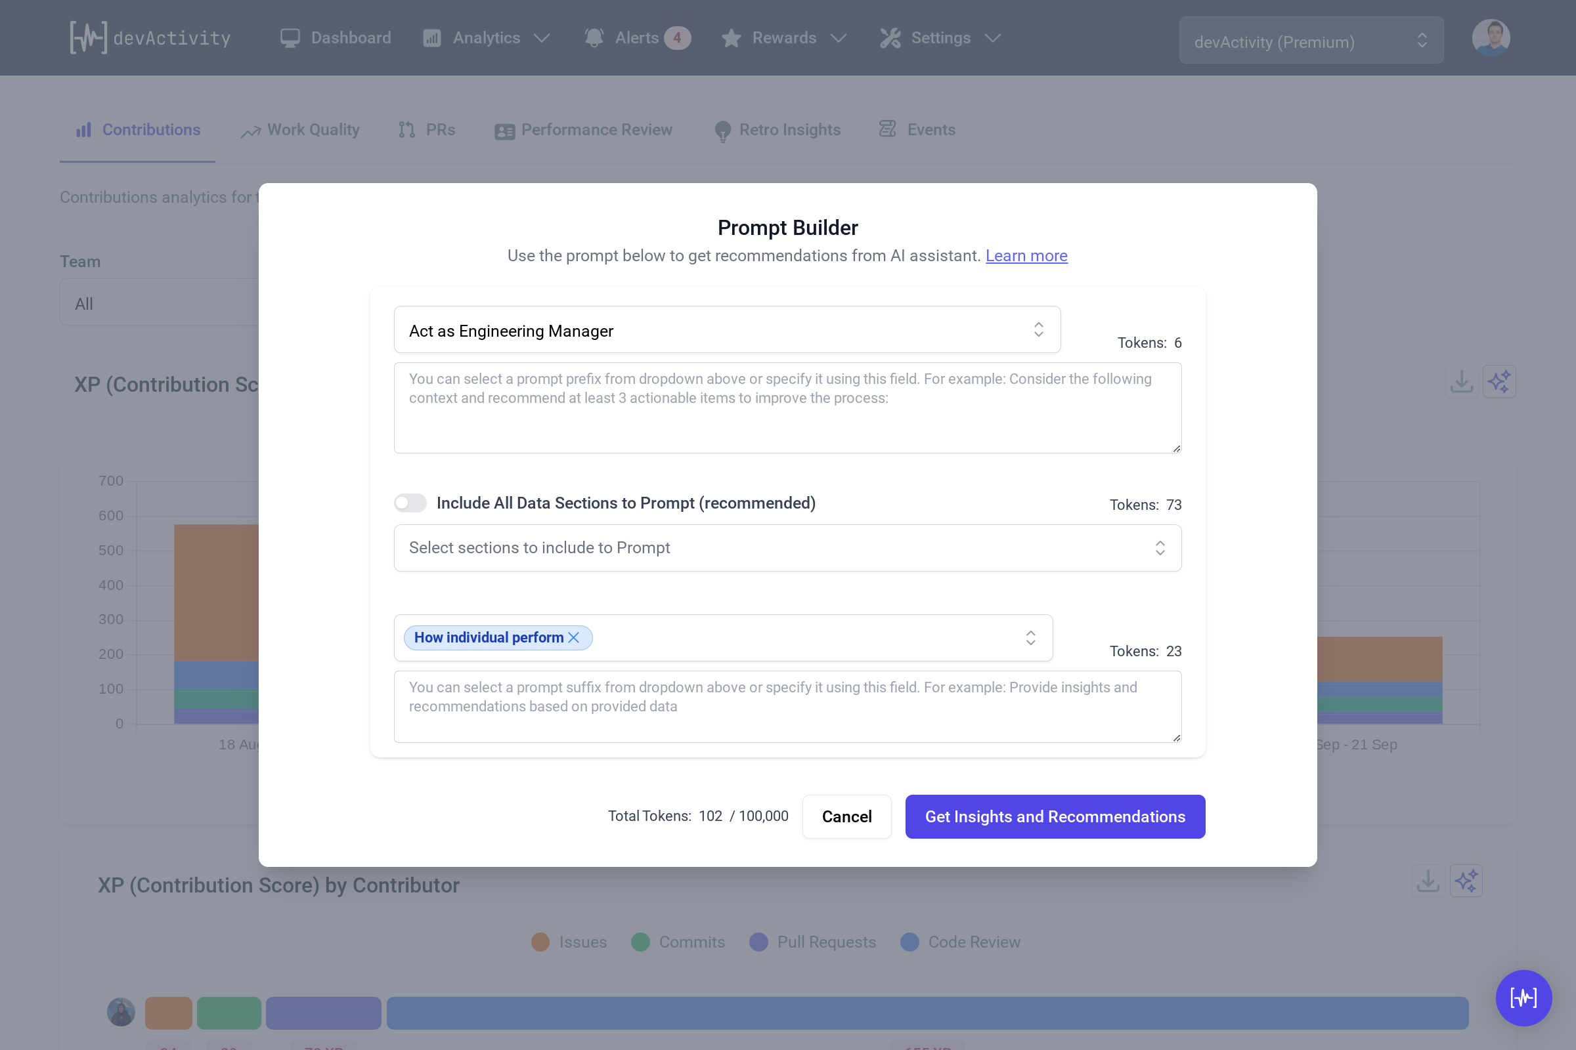The height and width of the screenshot is (1050, 1576).
Task: Switch to the Events tab
Action: 917,130
